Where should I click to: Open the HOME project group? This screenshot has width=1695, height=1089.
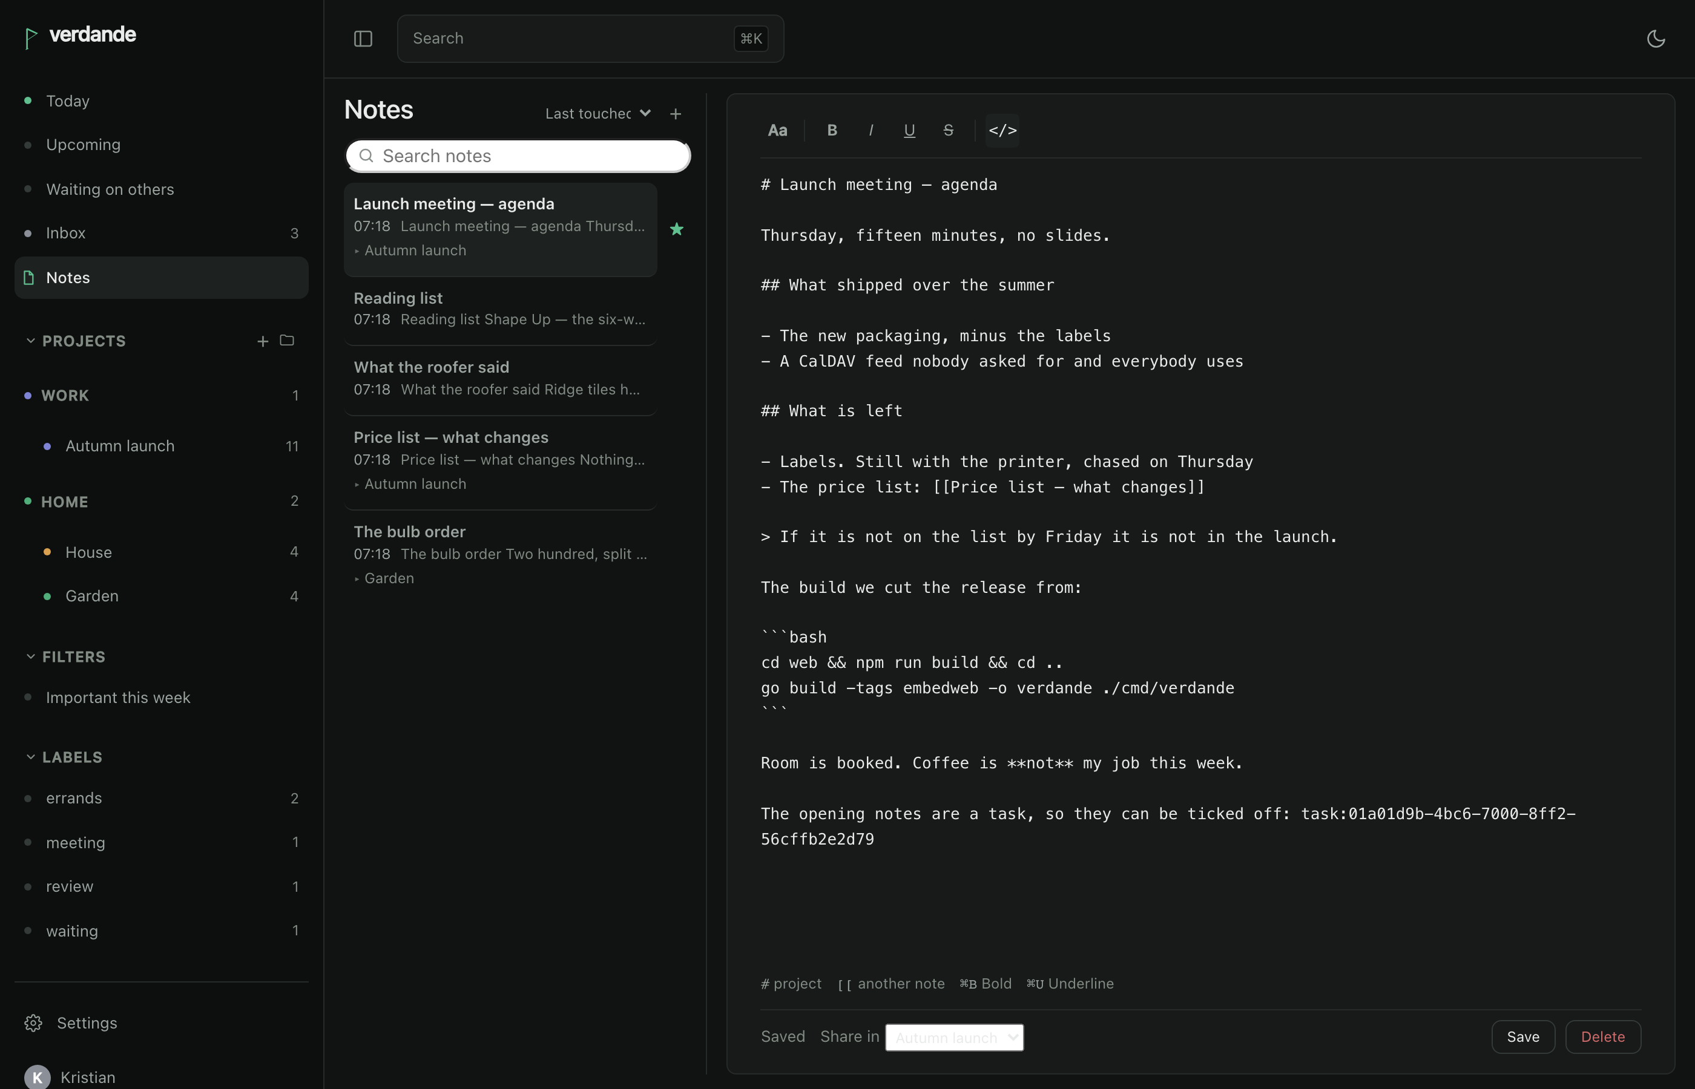tap(161, 502)
